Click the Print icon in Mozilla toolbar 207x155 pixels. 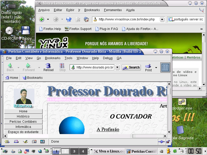[148, 66]
